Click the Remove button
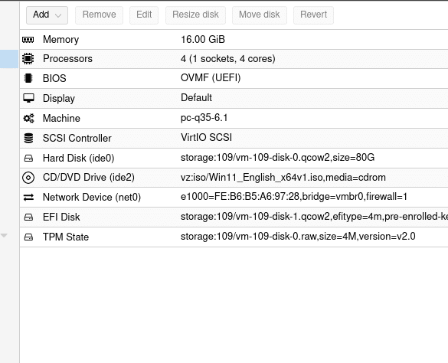448x363 pixels. [99, 15]
